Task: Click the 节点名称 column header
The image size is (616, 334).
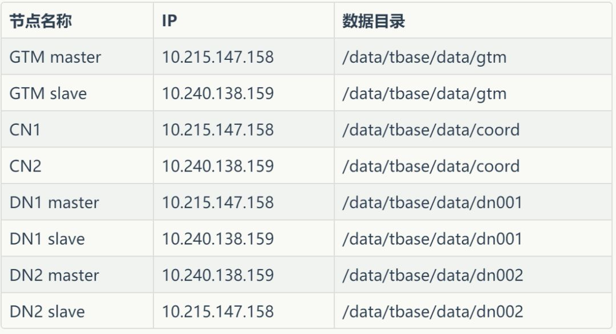Action: (40, 22)
